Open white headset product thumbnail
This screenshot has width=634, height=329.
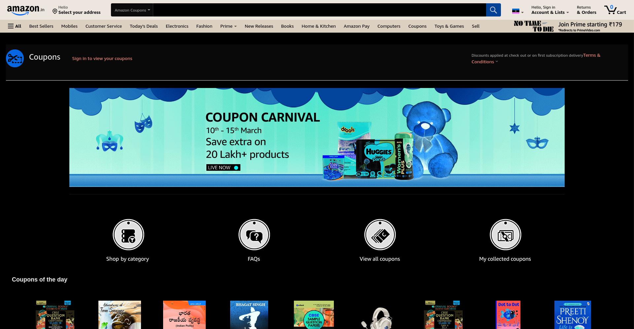point(377,318)
